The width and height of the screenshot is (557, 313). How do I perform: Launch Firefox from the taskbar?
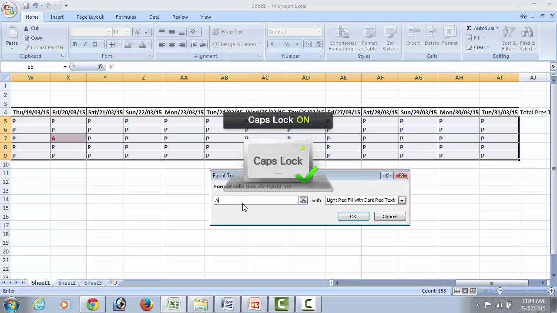[x=146, y=304]
